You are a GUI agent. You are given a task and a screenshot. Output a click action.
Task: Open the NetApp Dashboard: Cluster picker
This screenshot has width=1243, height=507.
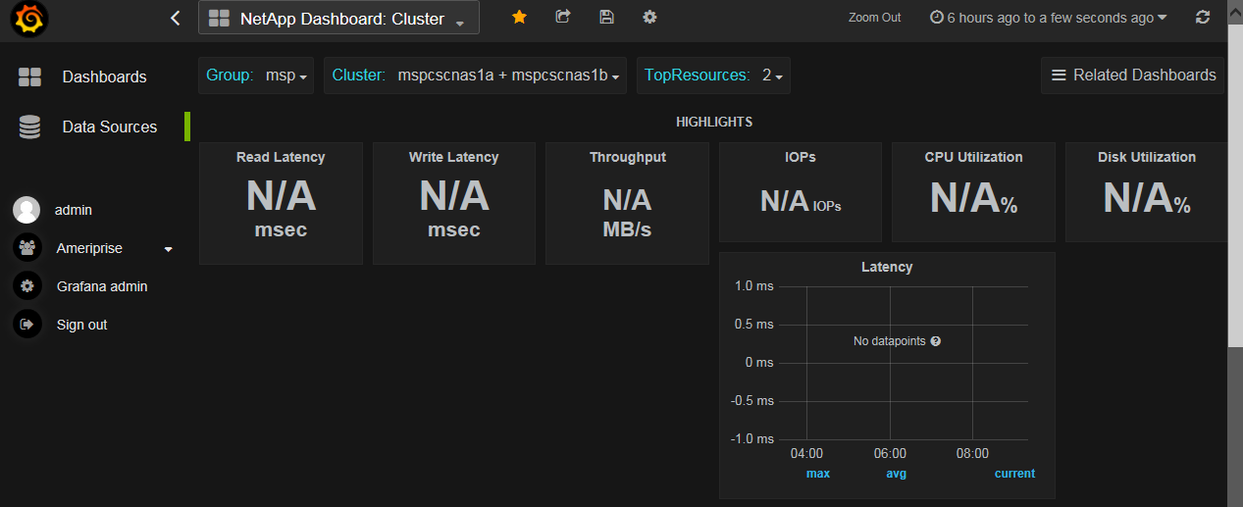338,19
